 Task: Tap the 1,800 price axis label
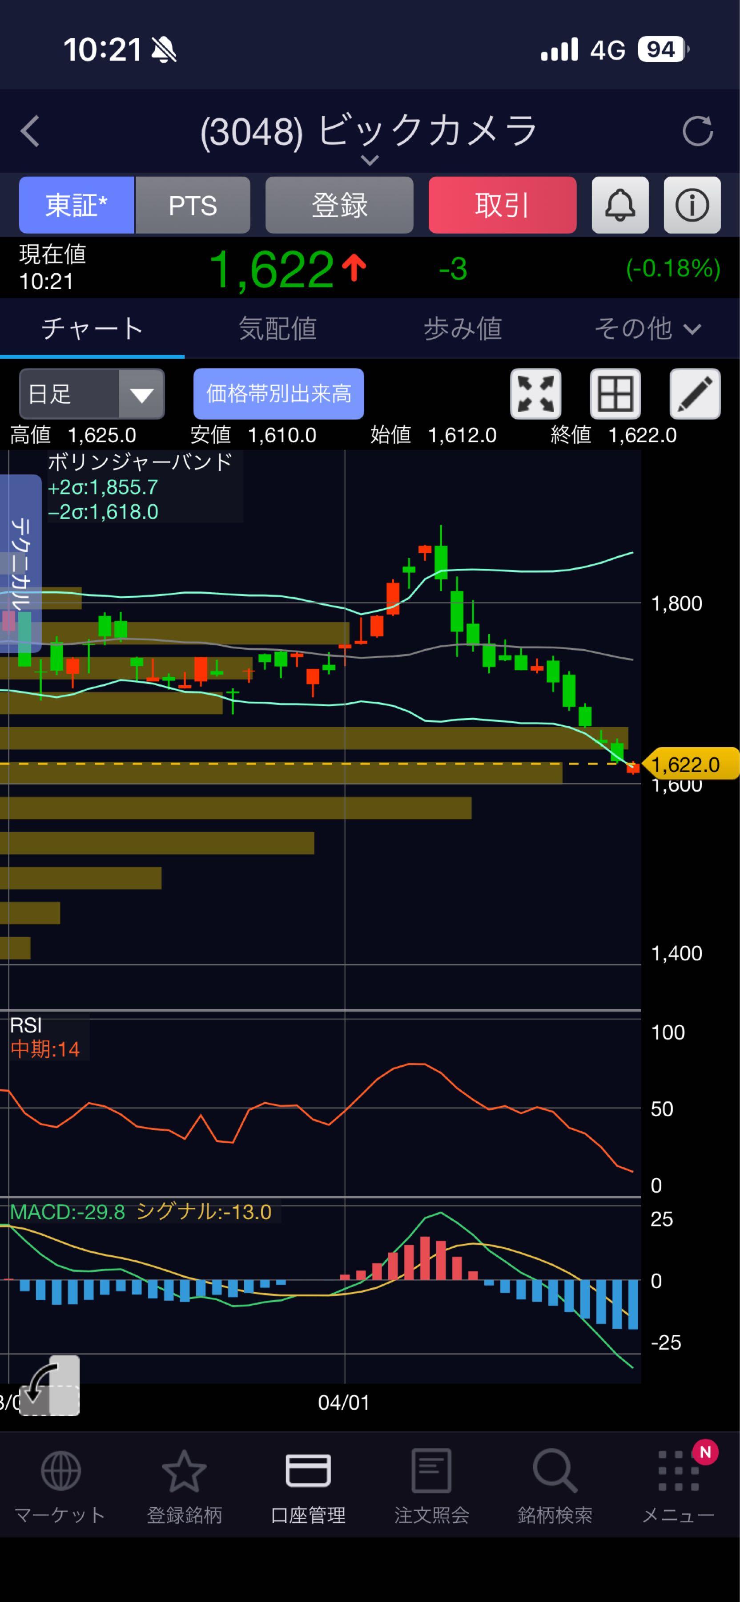point(676,603)
